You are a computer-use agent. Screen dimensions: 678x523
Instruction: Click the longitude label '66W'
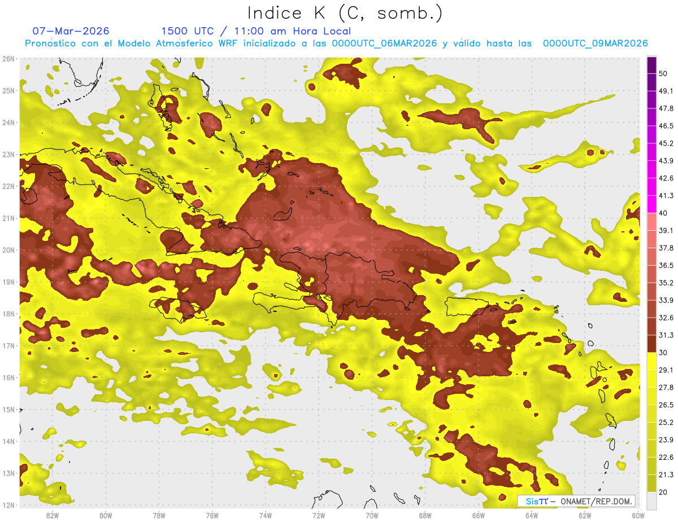point(478,516)
